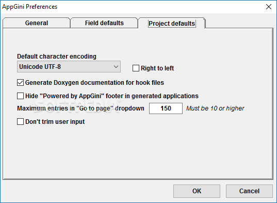The image size is (277, 203).
Task: Click the Right to left label text
Action: tap(157, 68)
